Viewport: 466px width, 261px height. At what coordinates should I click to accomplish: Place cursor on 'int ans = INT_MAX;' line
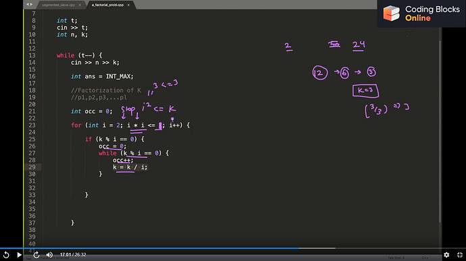click(x=102, y=77)
